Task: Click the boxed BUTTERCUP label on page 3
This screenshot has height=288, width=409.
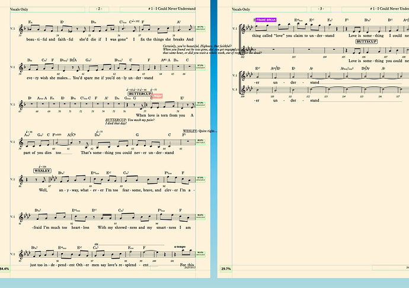Action: click(366, 41)
